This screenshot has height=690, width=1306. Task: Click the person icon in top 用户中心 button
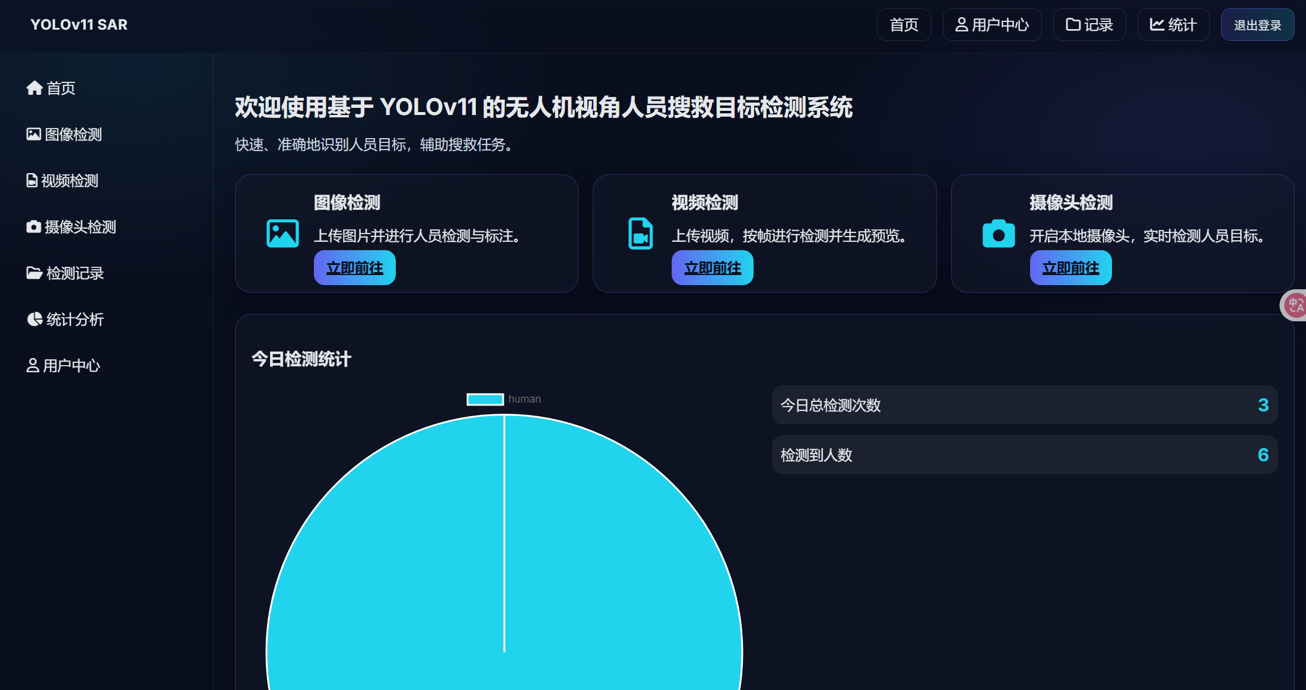(x=962, y=25)
